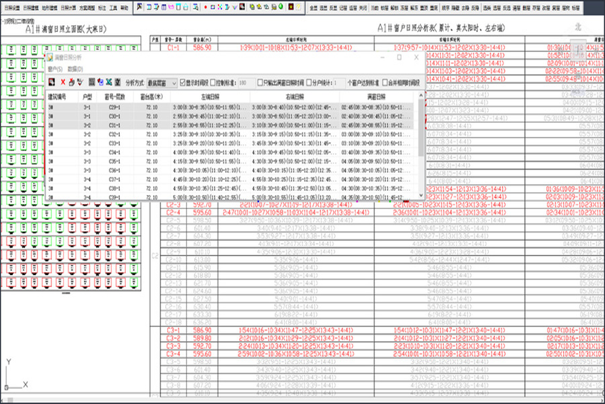
Task: Click the 窗台高(米) column header
Action: click(152, 97)
